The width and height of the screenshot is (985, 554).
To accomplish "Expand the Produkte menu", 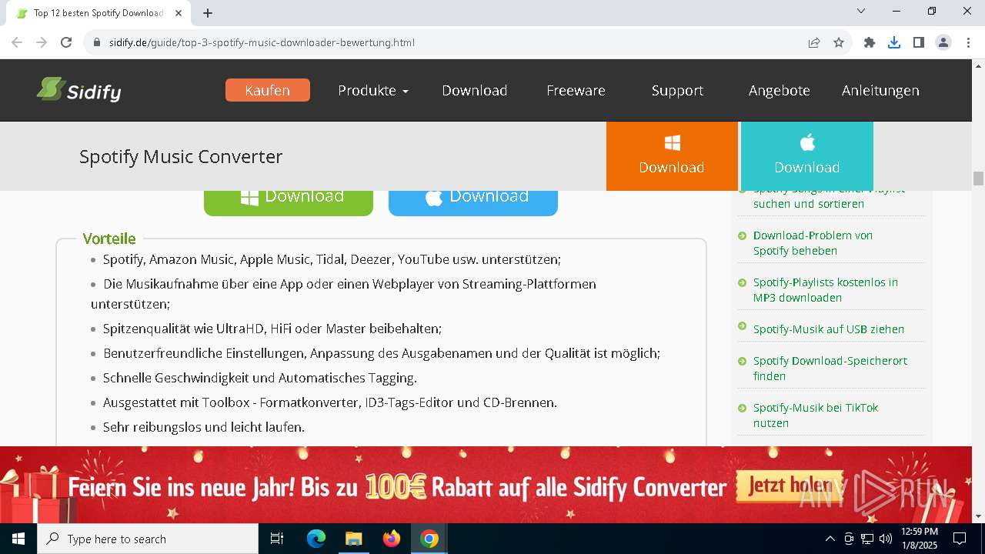I will coord(373,90).
